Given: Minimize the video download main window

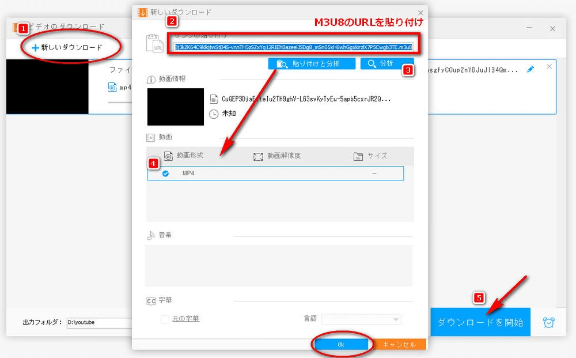Looking at the screenshot, I should point(529,28).
